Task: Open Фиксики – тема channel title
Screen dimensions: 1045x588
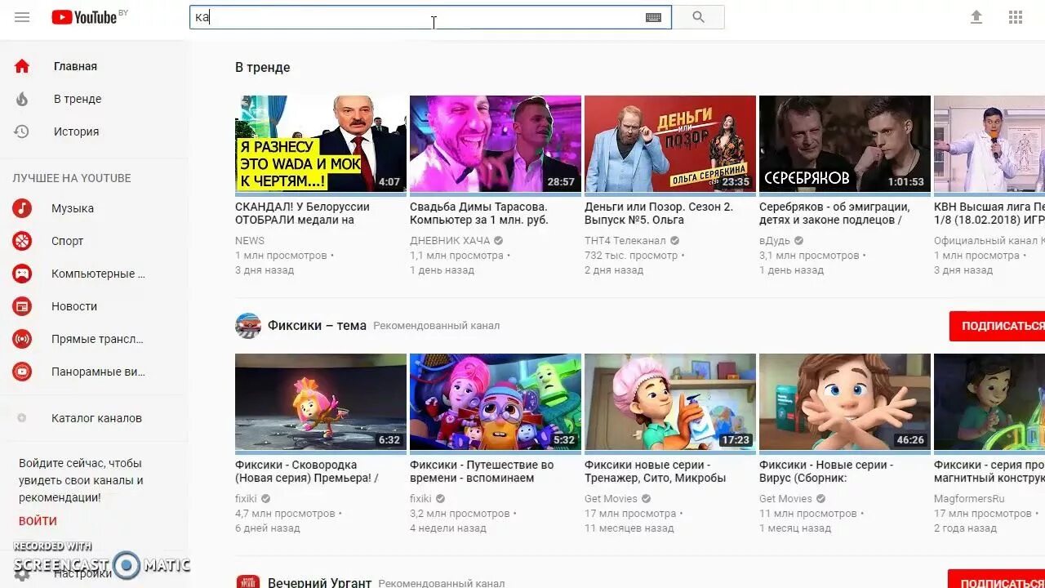Action: [x=317, y=325]
